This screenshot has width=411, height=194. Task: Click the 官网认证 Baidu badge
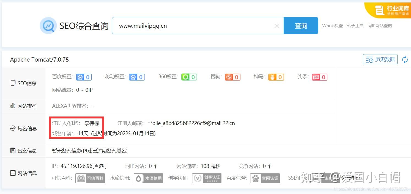[x=265, y=178]
